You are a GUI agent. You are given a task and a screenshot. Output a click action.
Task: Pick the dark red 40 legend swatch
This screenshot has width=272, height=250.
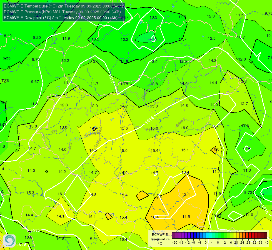(265, 236)
